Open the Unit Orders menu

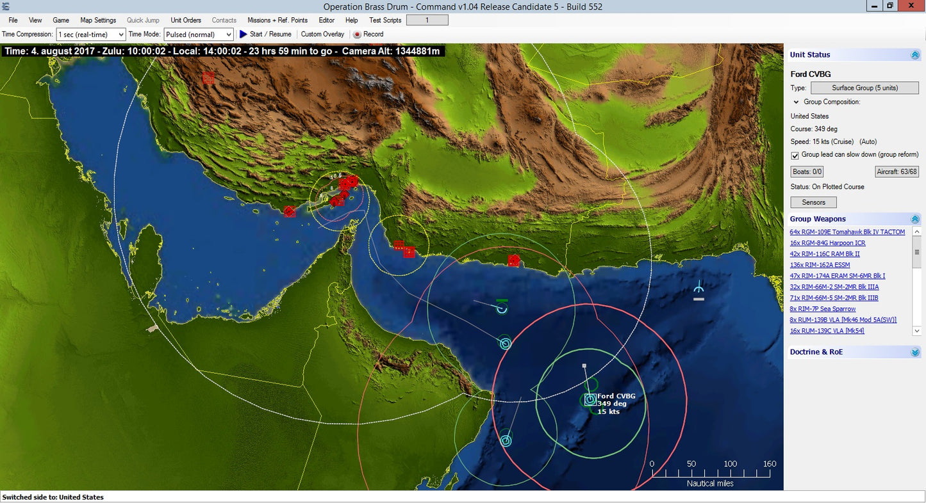click(x=185, y=20)
